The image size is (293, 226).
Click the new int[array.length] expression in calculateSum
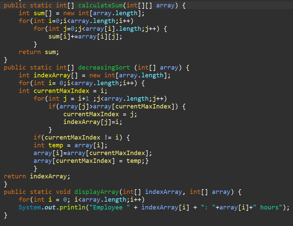coord(103,13)
